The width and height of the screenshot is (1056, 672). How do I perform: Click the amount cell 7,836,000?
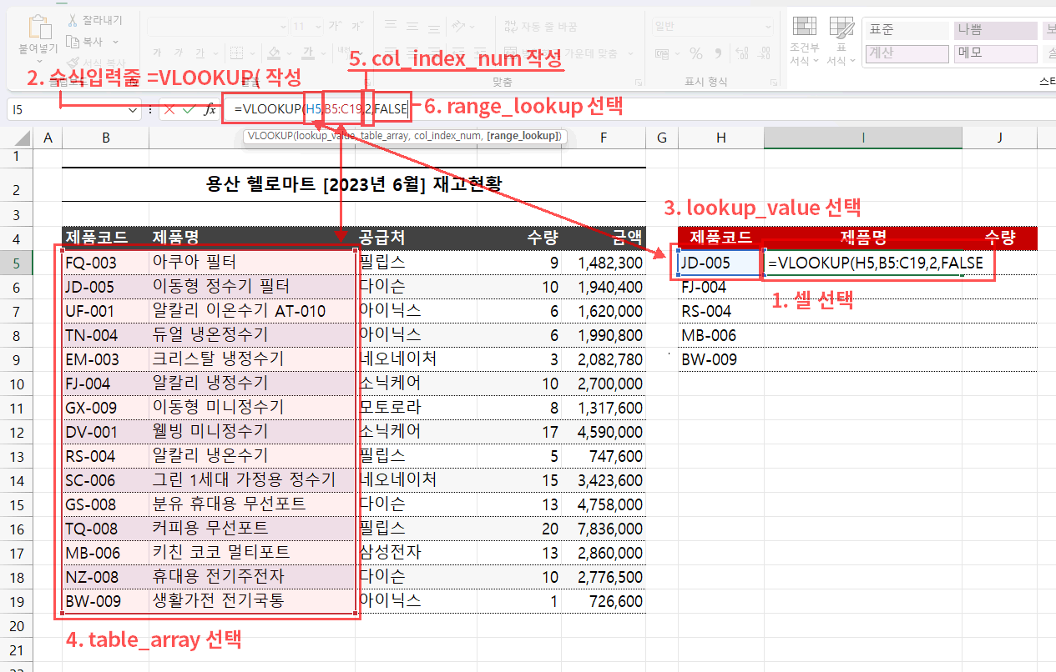(603, 529)
